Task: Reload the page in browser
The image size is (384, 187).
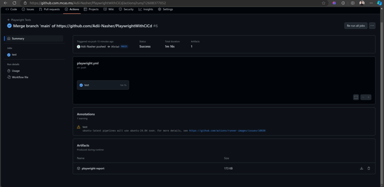Action: click(13, 3)
